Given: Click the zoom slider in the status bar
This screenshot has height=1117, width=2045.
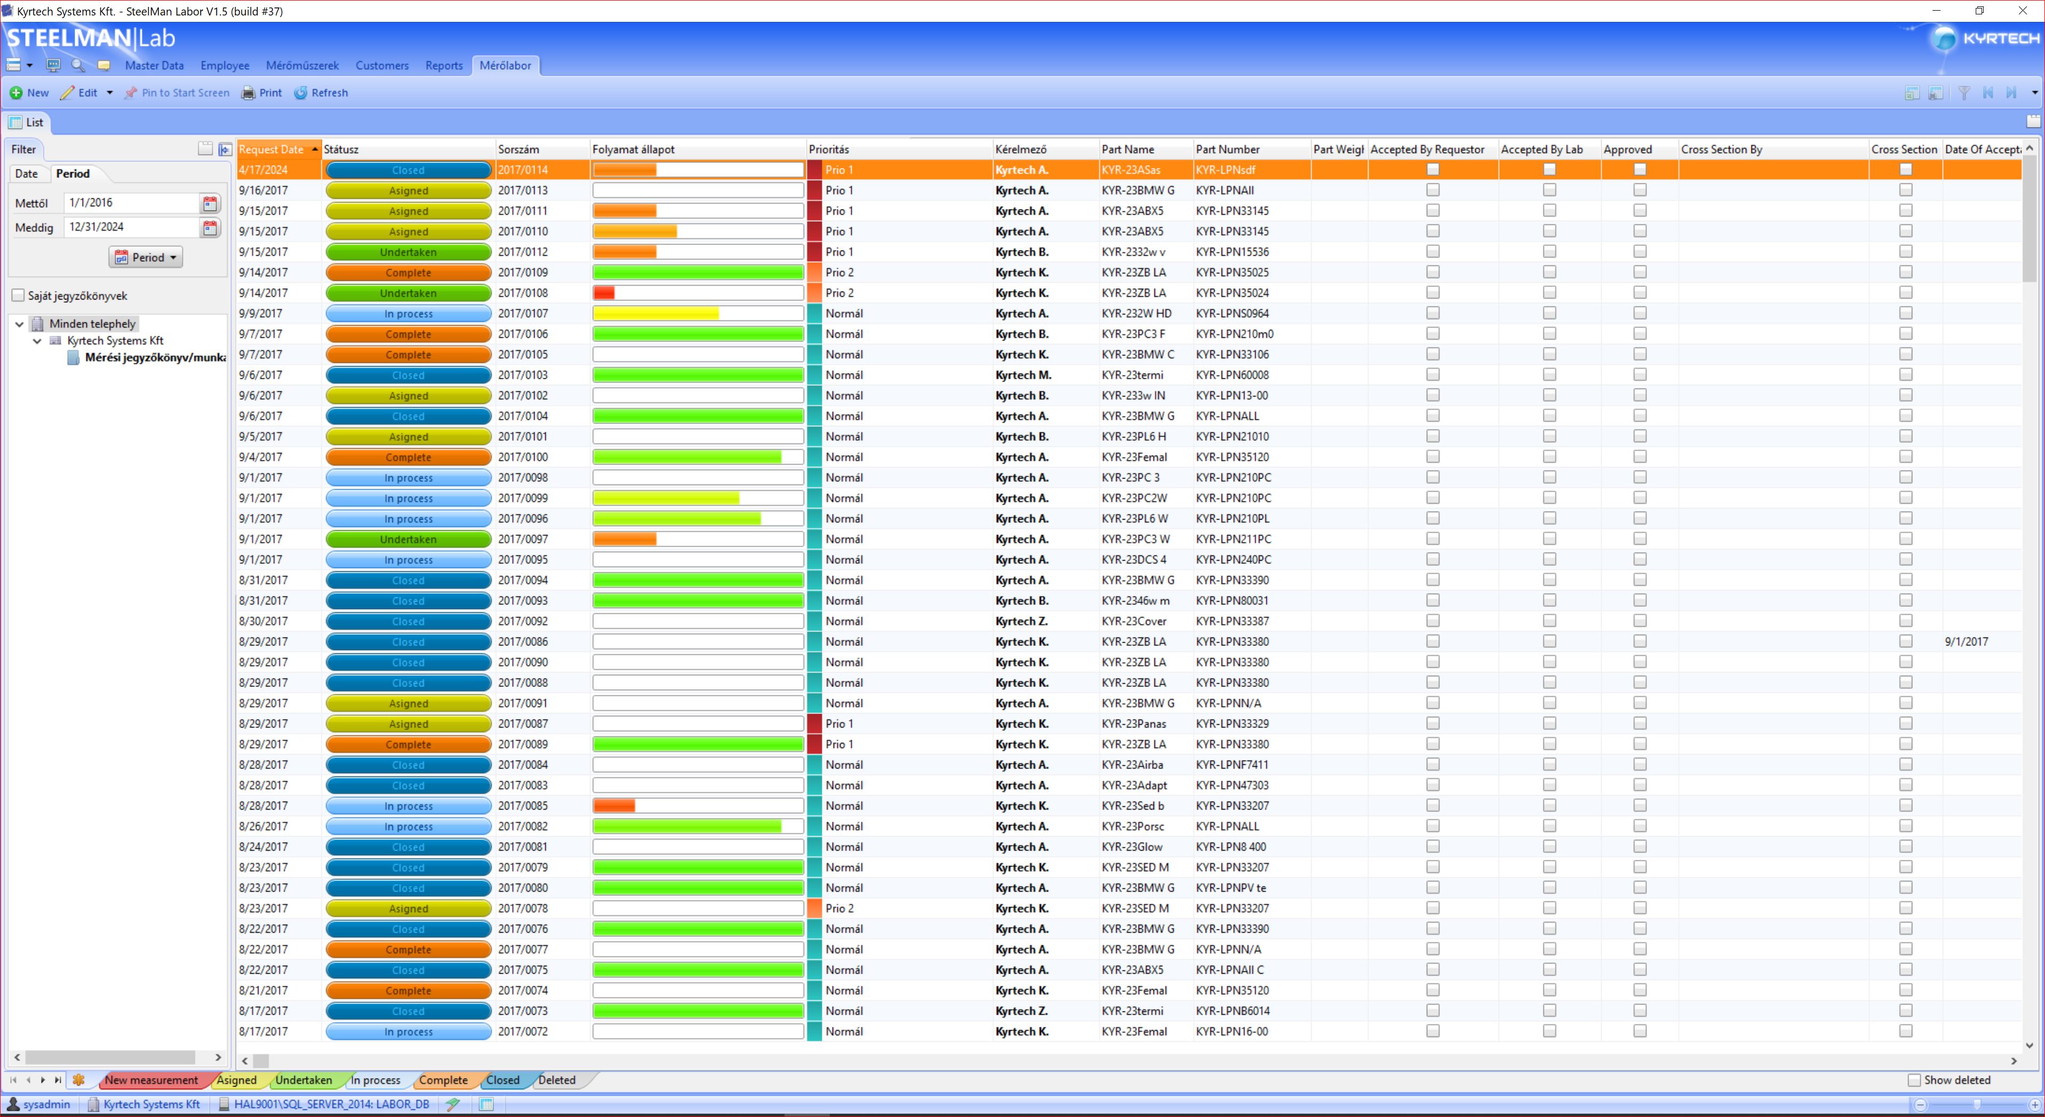Looking at the screenshot, I should [x=1976, y=1104].
